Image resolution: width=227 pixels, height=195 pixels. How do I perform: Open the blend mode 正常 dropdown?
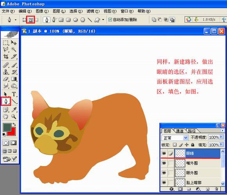pos(175,138)
